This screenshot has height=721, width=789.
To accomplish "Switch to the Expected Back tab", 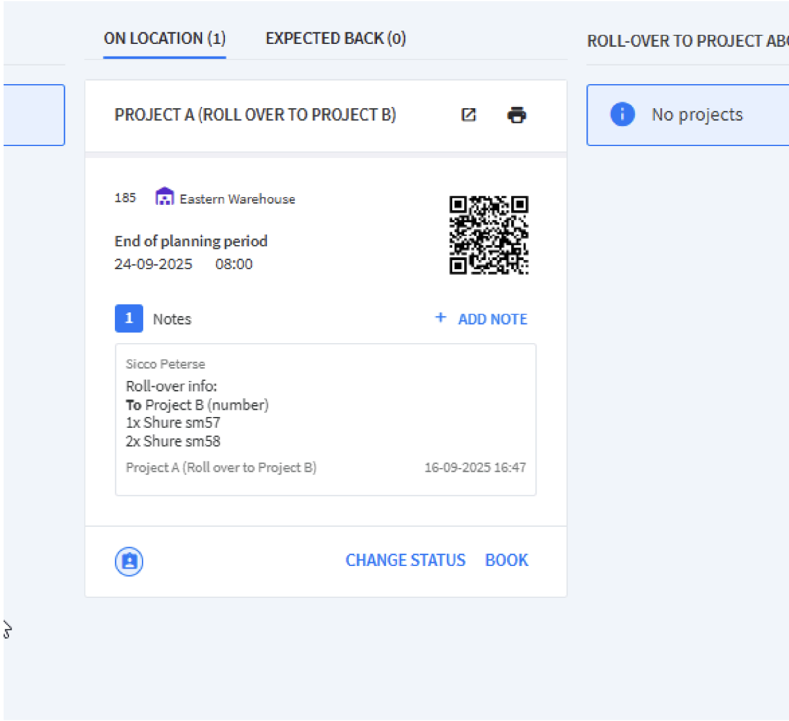I will [336, 38].
